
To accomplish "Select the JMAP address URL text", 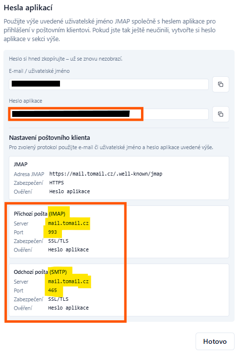I will coord(106,174).
